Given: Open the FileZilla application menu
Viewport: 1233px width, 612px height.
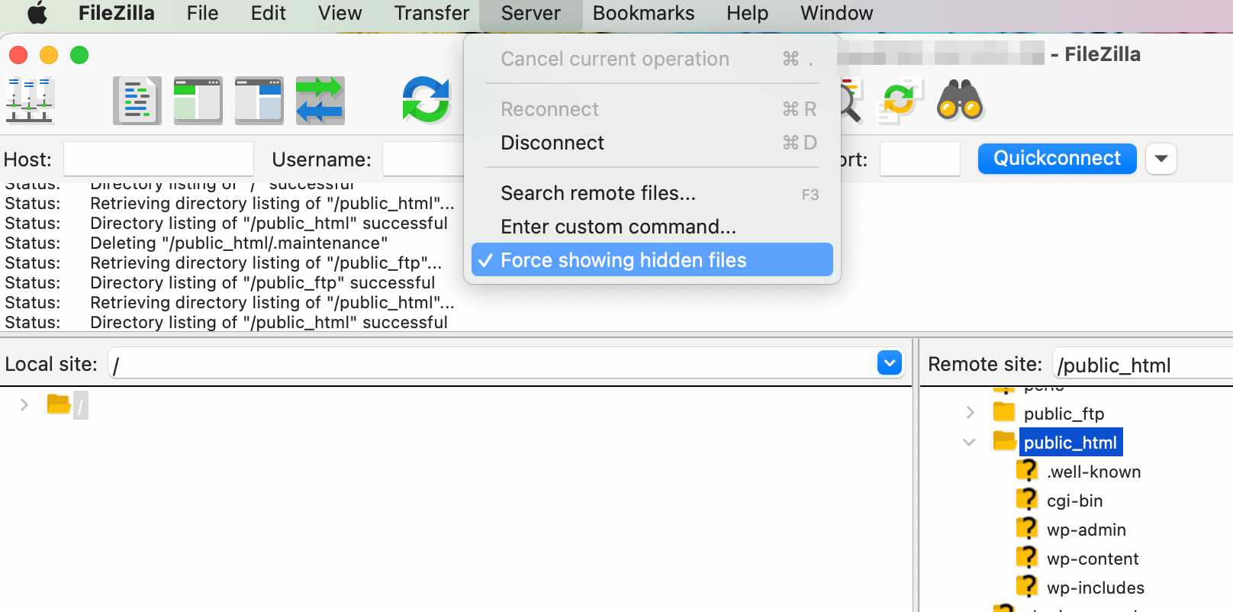Looking at the screenshot, I should point(117,13).
